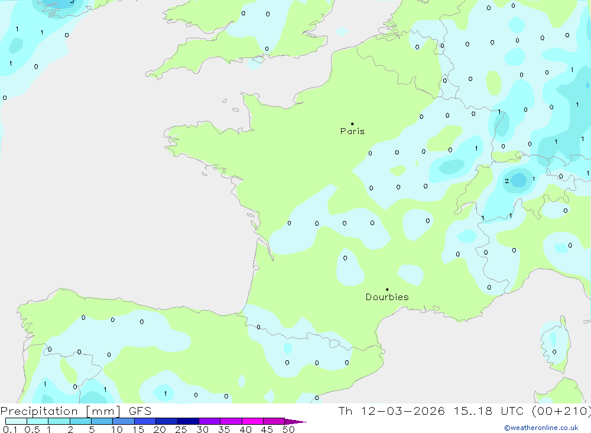Image resolution: width=591 pixels, height=433 pixels.
Task: Click the forecast date 'Th 12-03-2026' text
Action: click(x=392, y=411)
